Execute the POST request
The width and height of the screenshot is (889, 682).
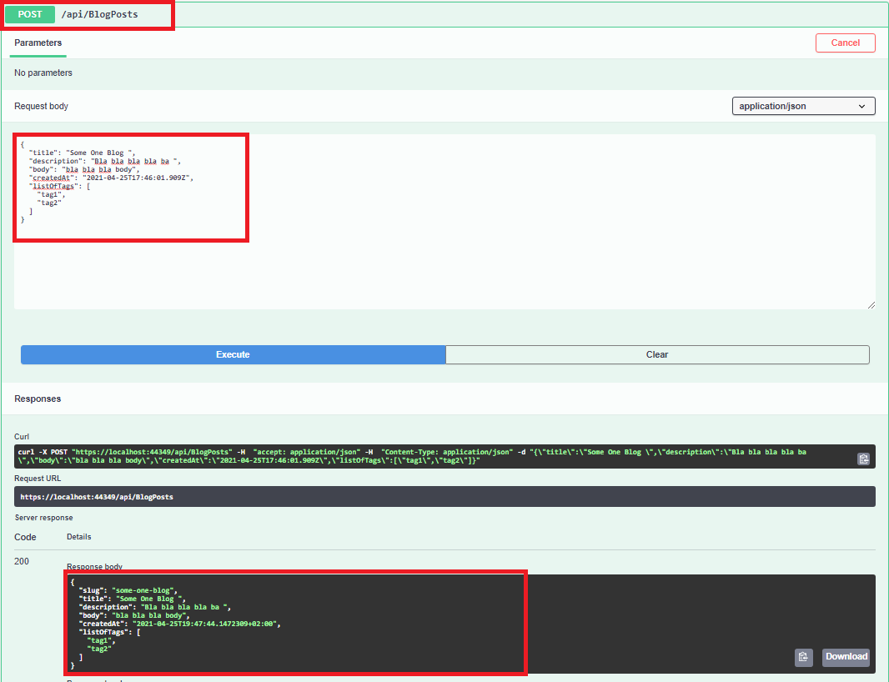coord(233,354)
